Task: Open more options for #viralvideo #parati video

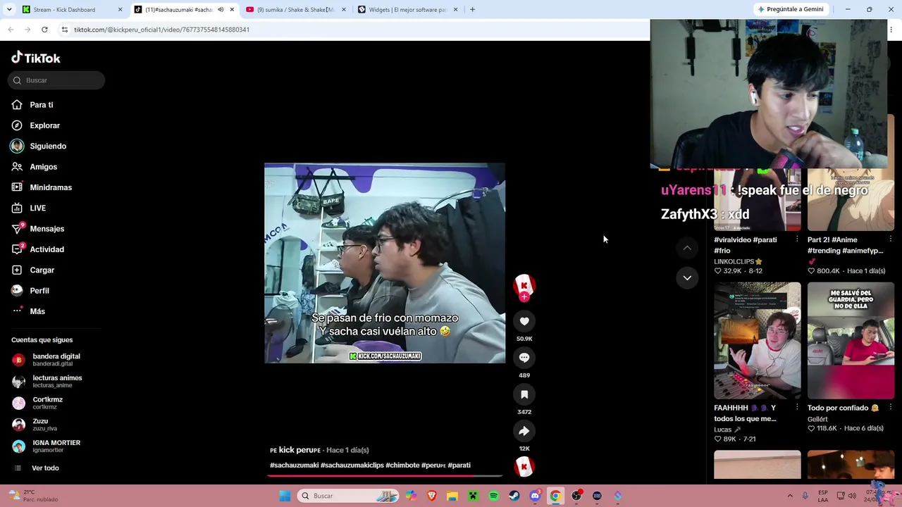Action: coord(797,239)
